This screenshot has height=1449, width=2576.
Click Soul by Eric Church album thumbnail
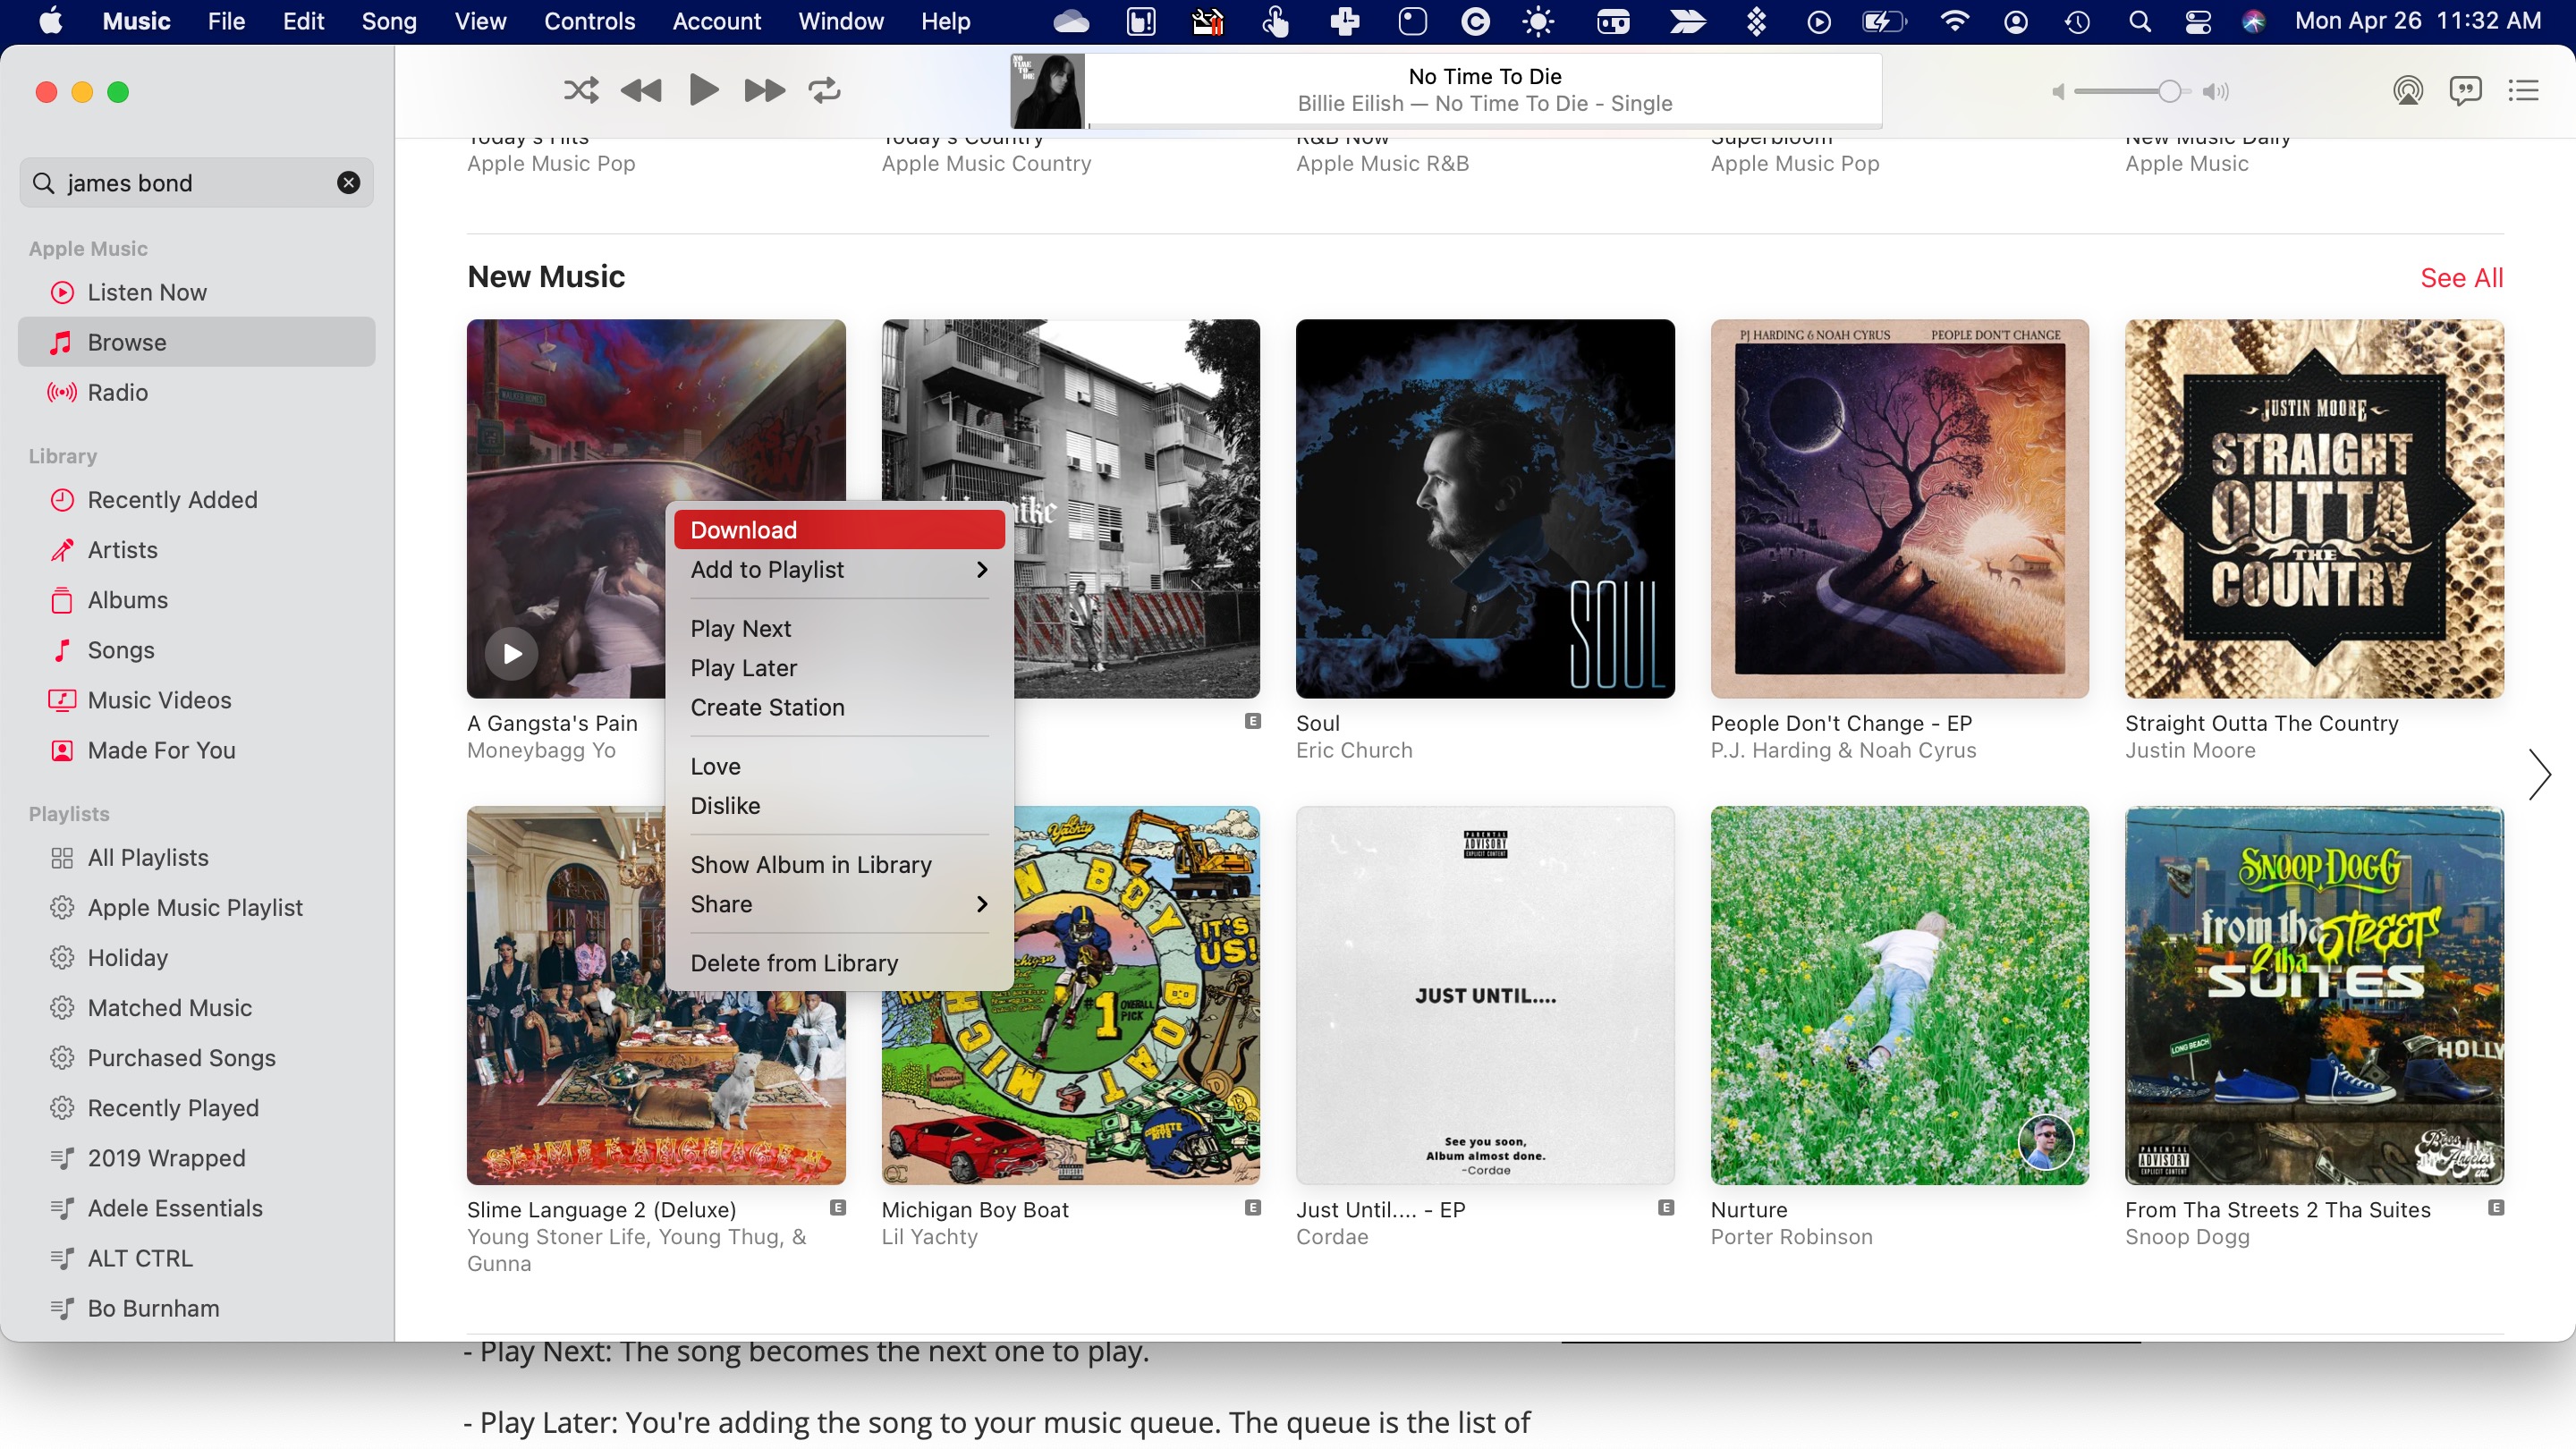pos(1485,508)
